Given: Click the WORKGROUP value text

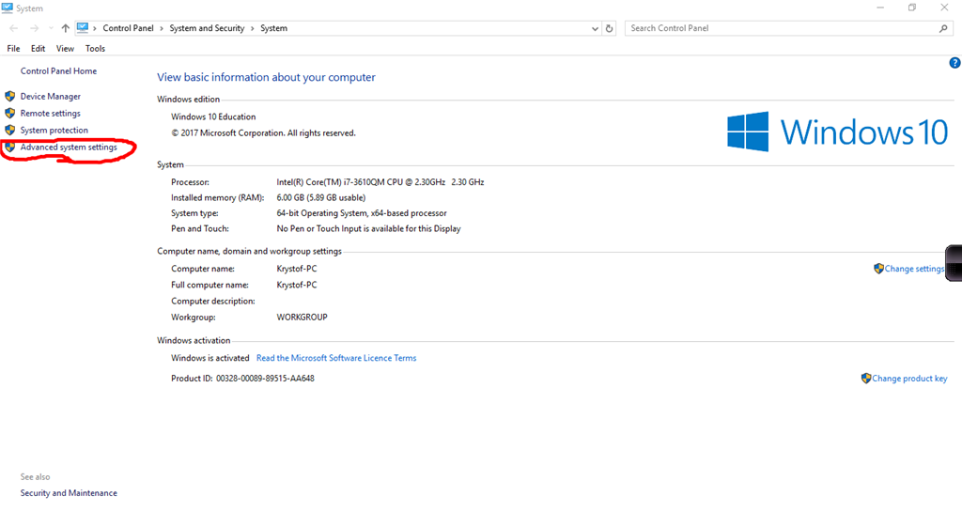Looking at the screenshot, I should coord(302,317).
